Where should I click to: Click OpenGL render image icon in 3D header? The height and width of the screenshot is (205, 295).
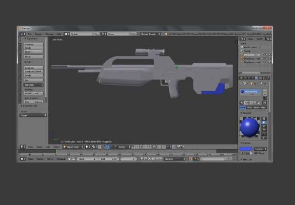click(178, 147)
